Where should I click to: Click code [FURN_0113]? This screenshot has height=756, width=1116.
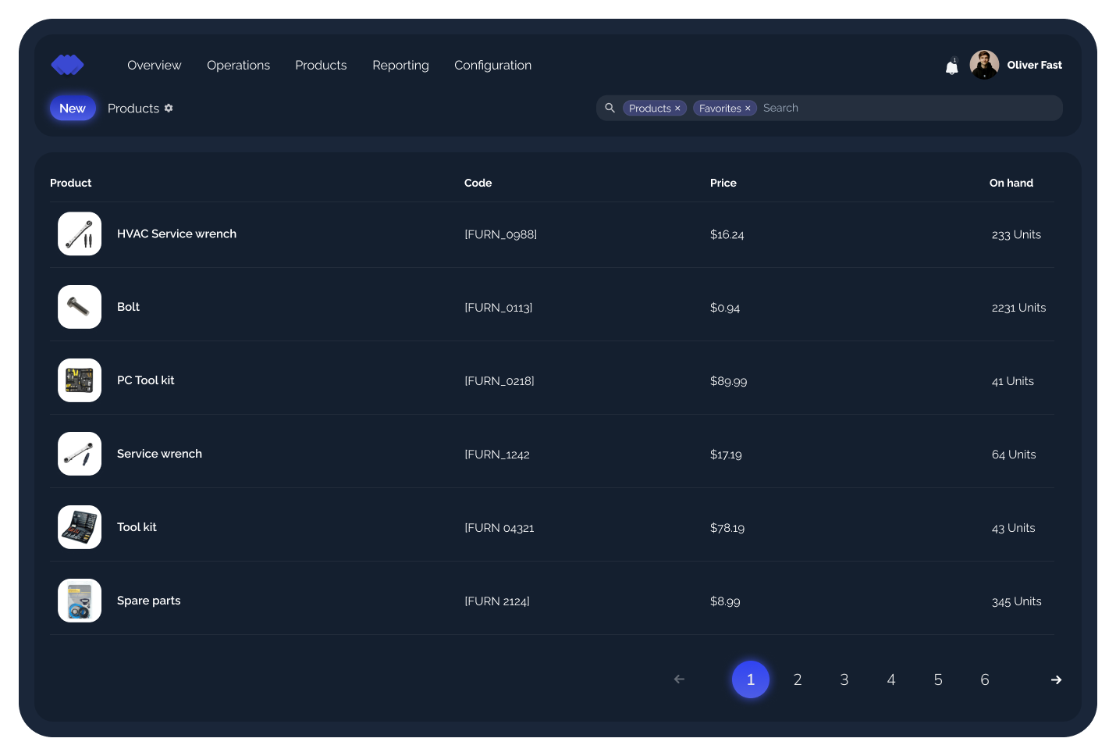tap(498, 308)
